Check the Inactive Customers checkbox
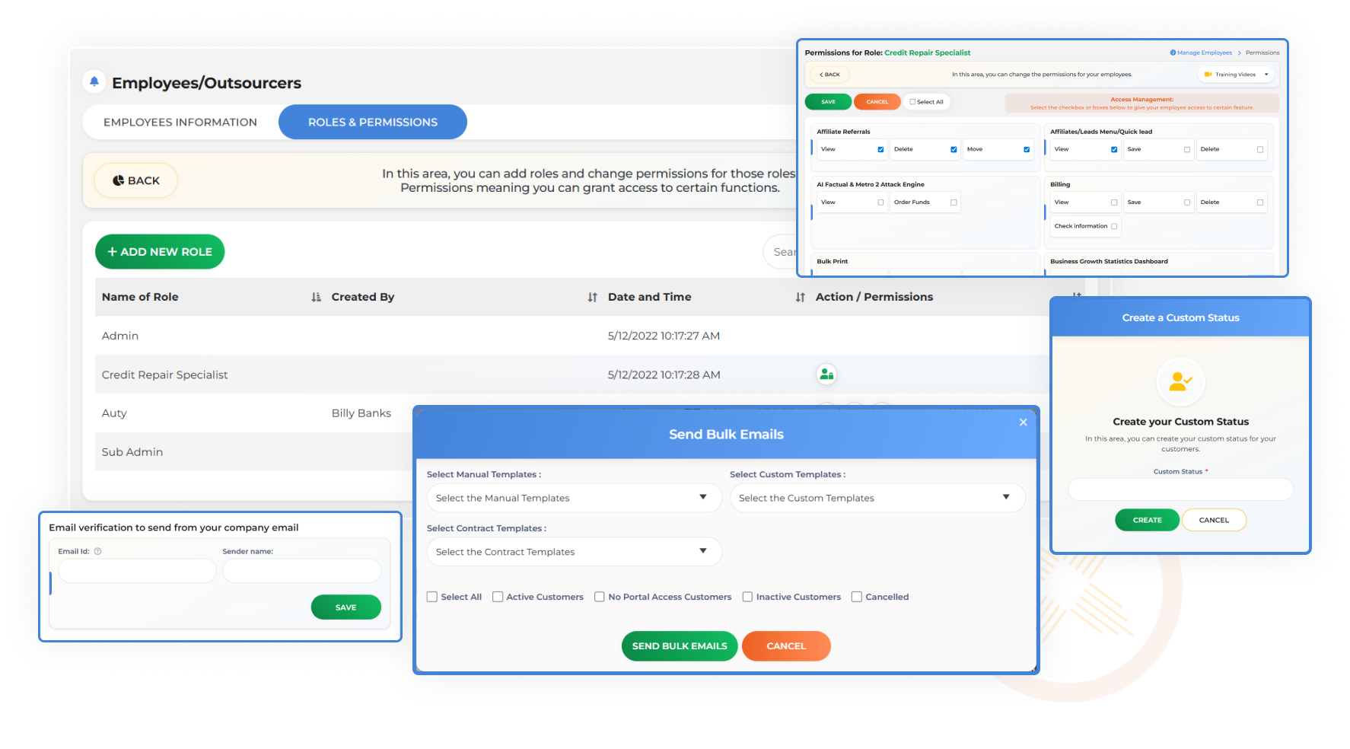Screen dimensions: 1350x749 pyautogui.click(x=747, y=597)
